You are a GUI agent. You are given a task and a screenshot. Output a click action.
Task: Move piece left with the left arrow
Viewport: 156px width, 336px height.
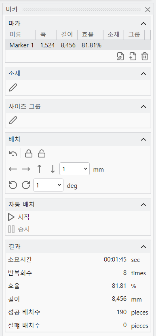(x=13, y=169)
